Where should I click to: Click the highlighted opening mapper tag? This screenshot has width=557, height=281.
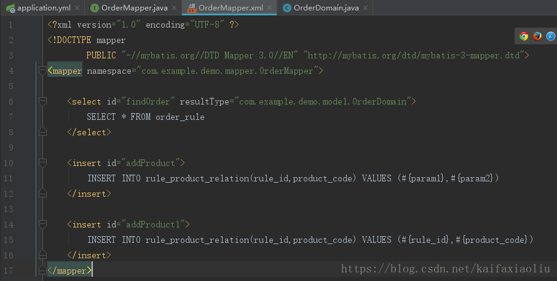point(65,71)
